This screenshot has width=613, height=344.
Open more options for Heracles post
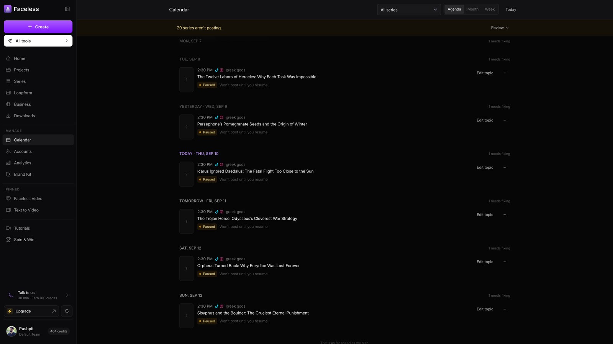505,73
